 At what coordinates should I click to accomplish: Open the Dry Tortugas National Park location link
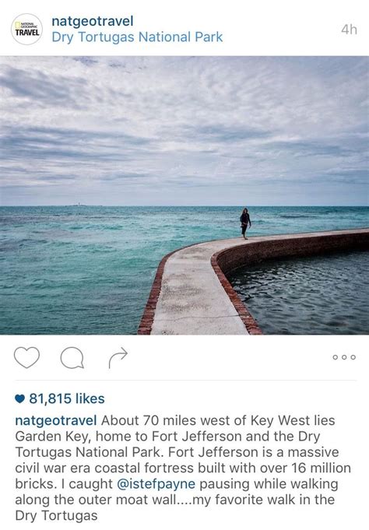click(x=137, y=37)
